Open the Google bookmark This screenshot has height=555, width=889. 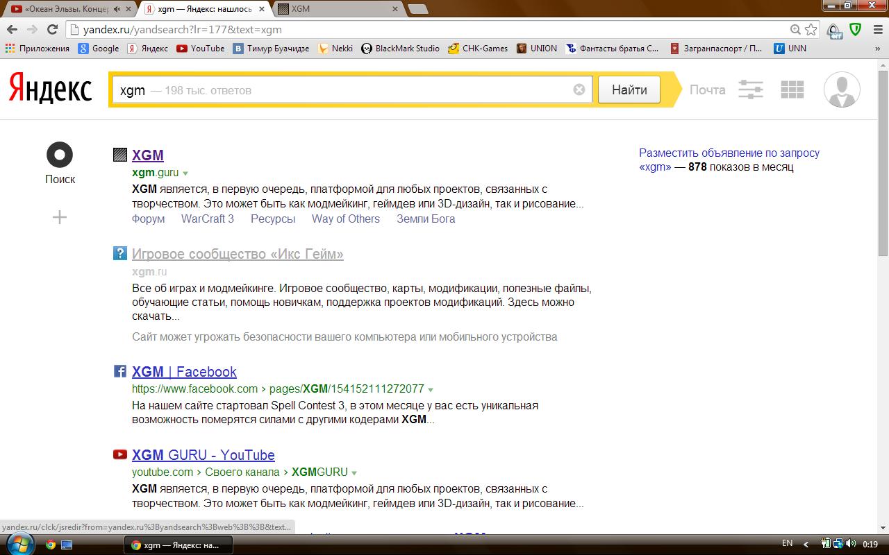99,49
